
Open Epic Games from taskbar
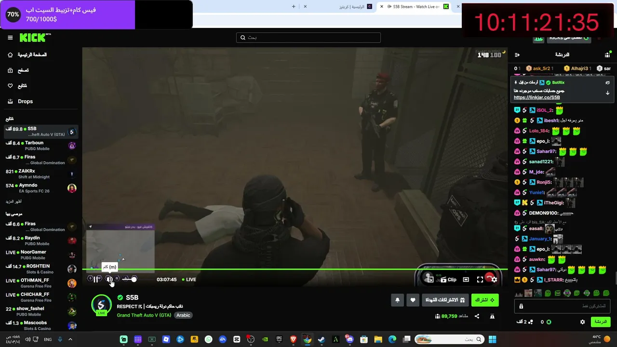point(279,339)
